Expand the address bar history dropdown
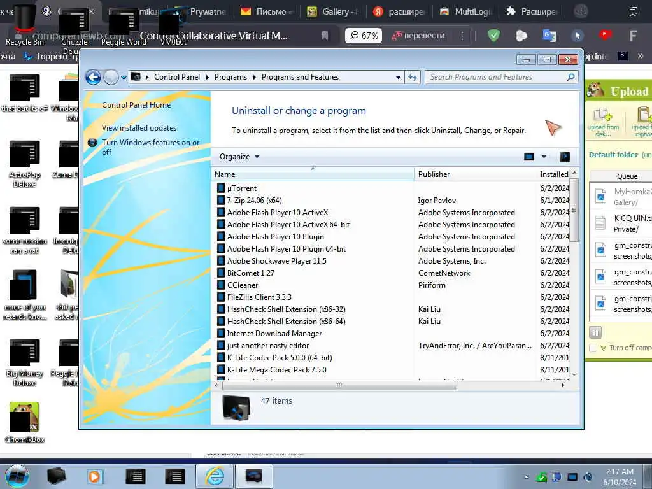652x489 pixels. point(398,77)
